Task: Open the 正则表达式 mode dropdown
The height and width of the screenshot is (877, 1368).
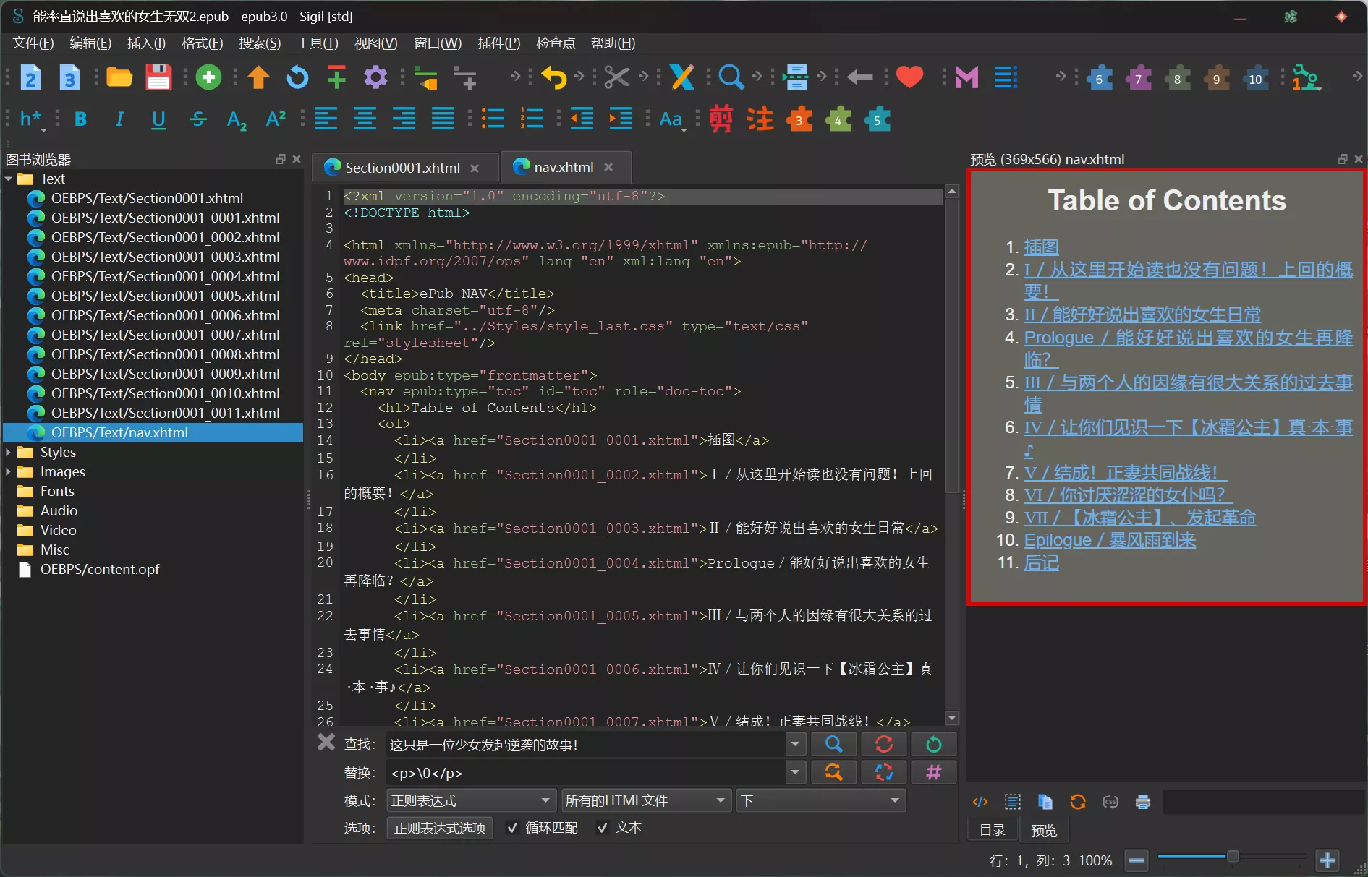Action: [x=471, y=801]
